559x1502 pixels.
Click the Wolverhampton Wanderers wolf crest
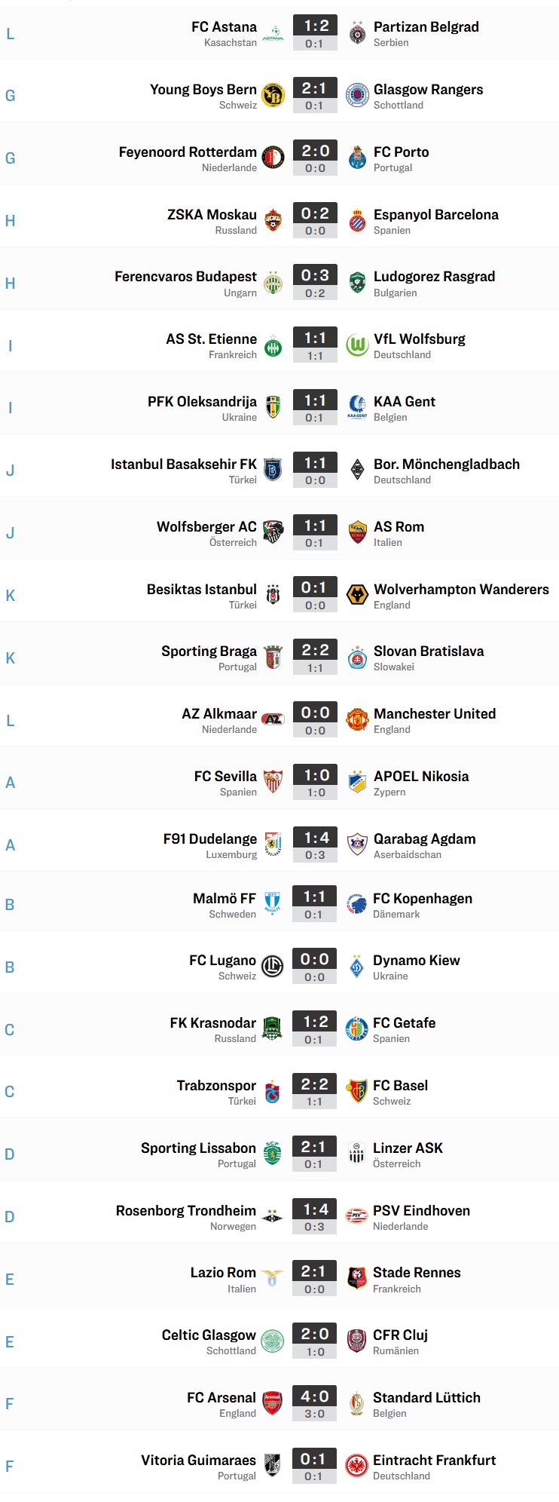click(357, 596)
